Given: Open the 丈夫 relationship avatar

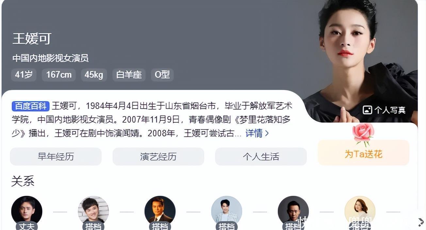Looking at the screenshot, I should 27,211.
